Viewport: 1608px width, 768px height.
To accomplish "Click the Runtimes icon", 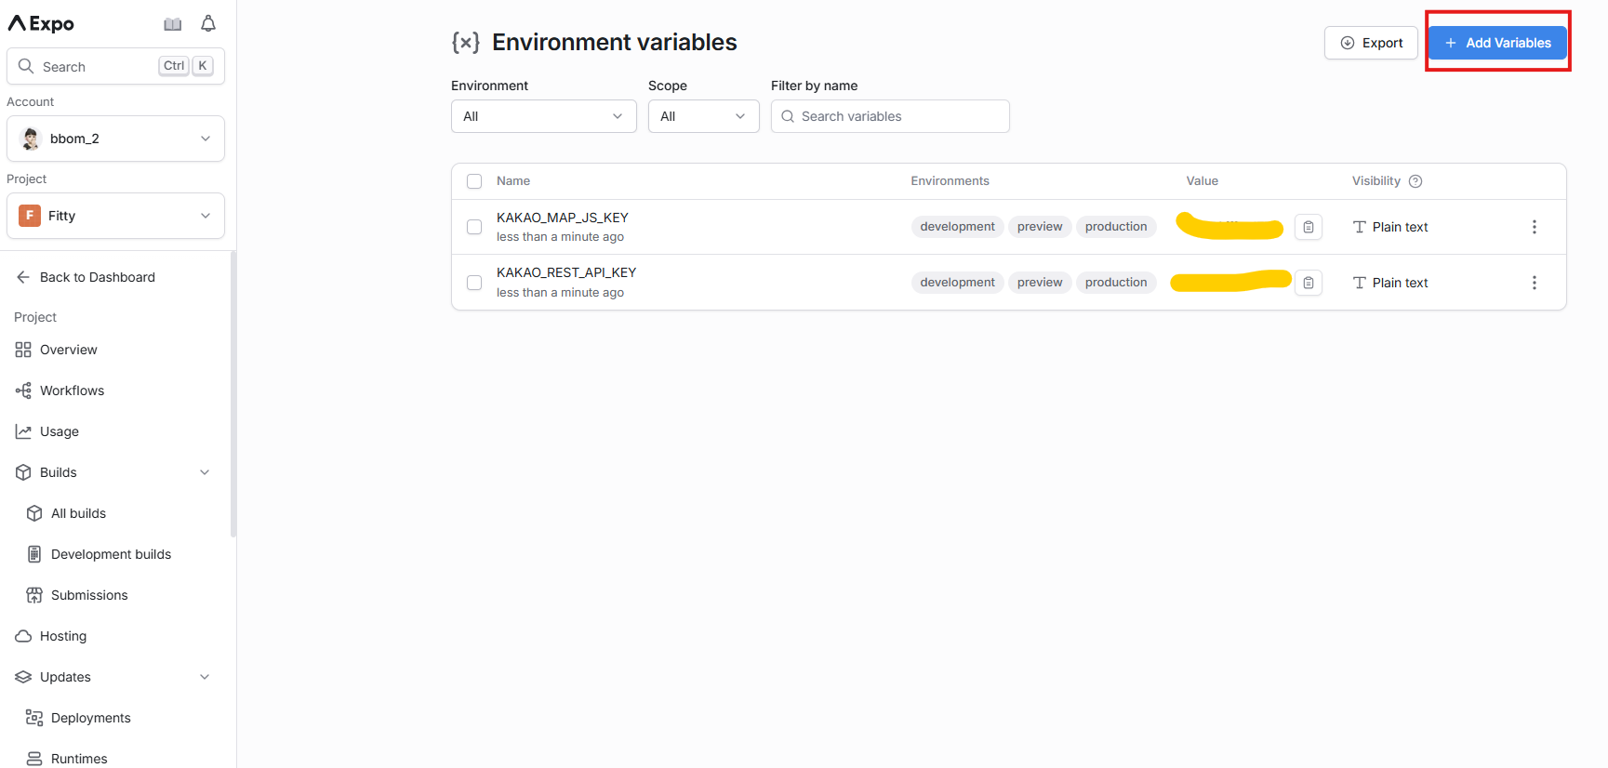I will [x=34, y=759].
